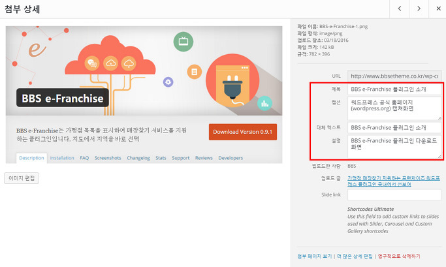446x267 pixels.
Task: Select the Description tab in preview
Action: pyautogui.click(x=31, y=158)
